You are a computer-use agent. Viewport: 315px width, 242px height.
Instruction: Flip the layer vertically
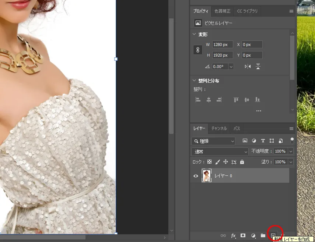258,67
